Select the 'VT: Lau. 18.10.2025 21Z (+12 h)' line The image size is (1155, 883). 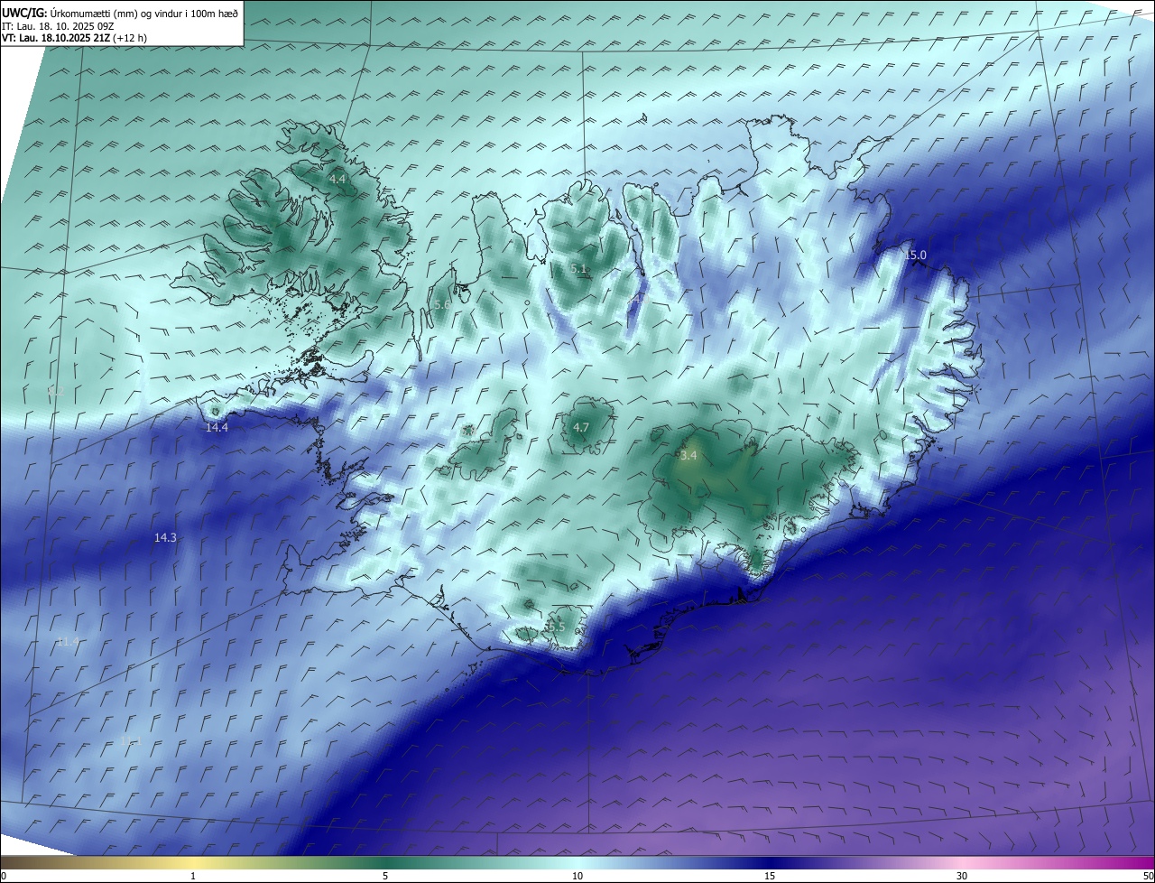click(x=74, y=38)
